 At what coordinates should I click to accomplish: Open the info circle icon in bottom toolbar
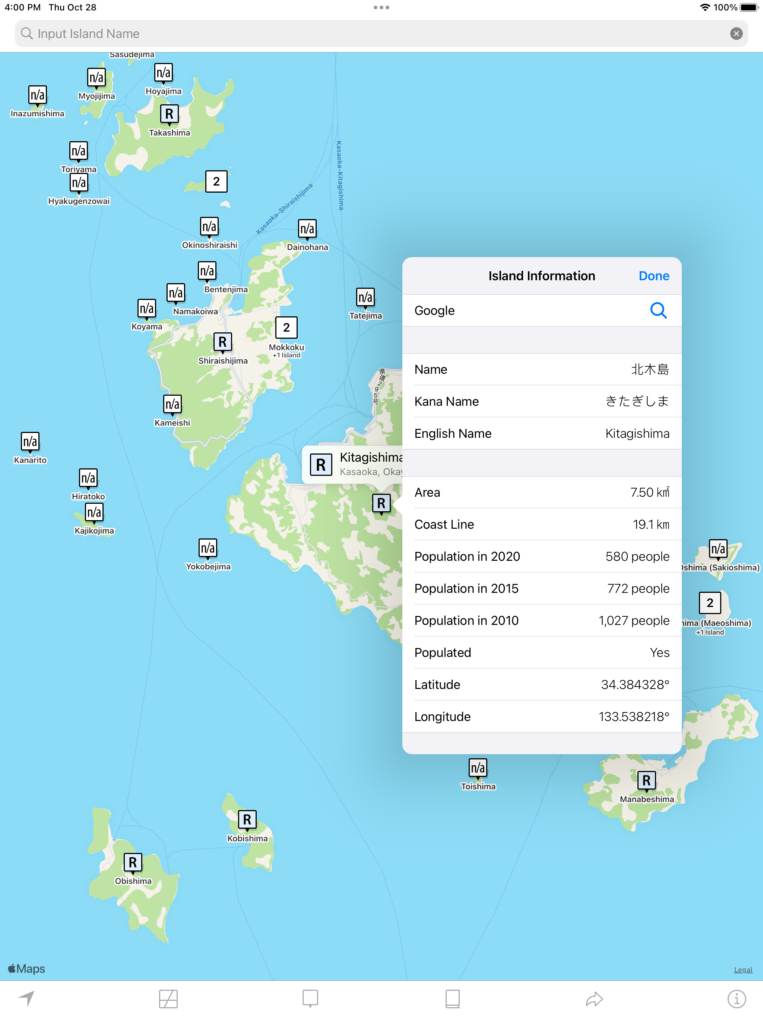pos(736,999)
